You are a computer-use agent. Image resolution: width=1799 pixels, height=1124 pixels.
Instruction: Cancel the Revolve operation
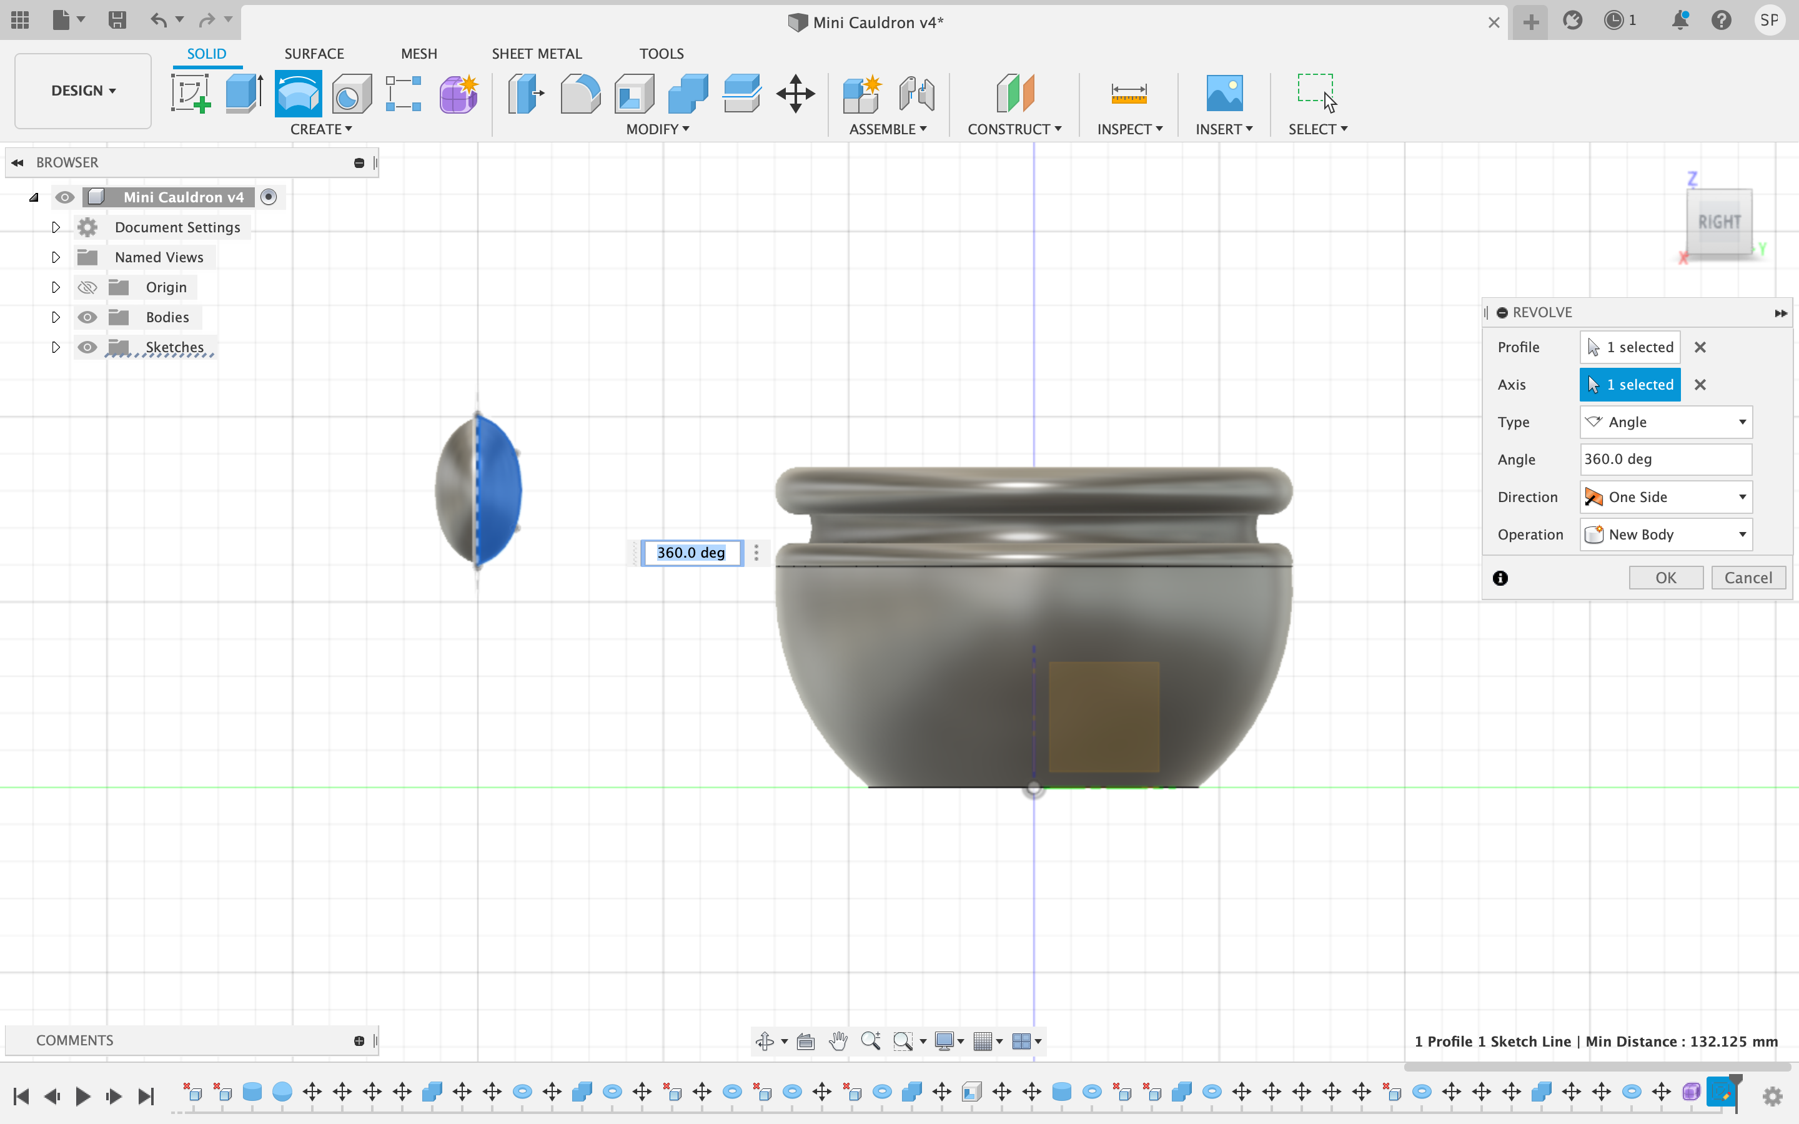(x=1748, y=578)
